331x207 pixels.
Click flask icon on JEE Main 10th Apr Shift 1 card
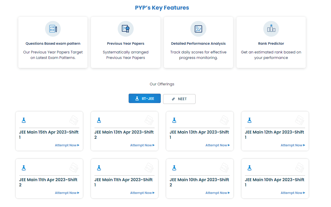(x=249, y=168)
